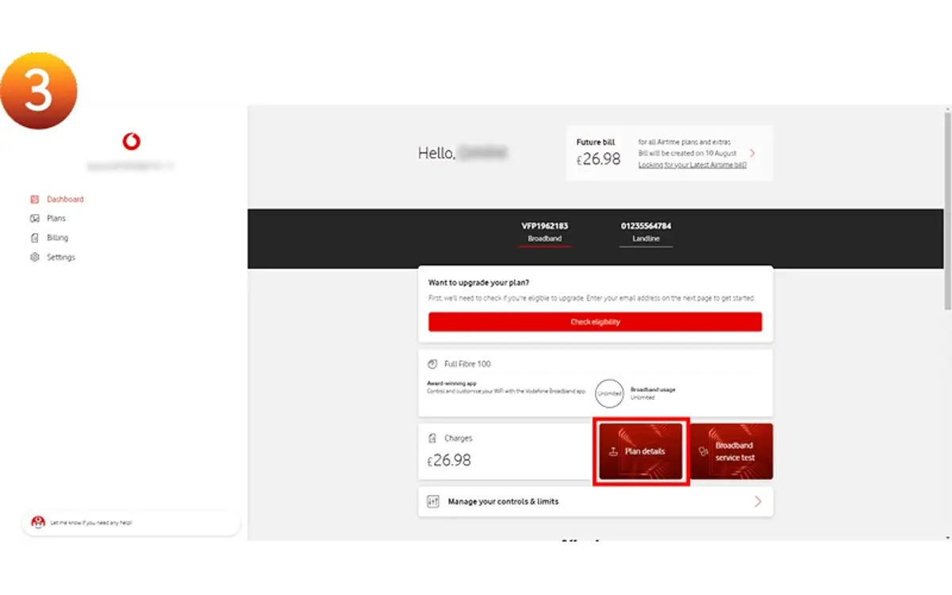Screen dimensions: 952x595
Task: Click the Billing document icon
Action: [x=34, y=238]
